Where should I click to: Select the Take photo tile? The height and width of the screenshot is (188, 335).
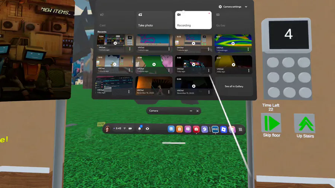pyautogui.click(x=154, y=20)
